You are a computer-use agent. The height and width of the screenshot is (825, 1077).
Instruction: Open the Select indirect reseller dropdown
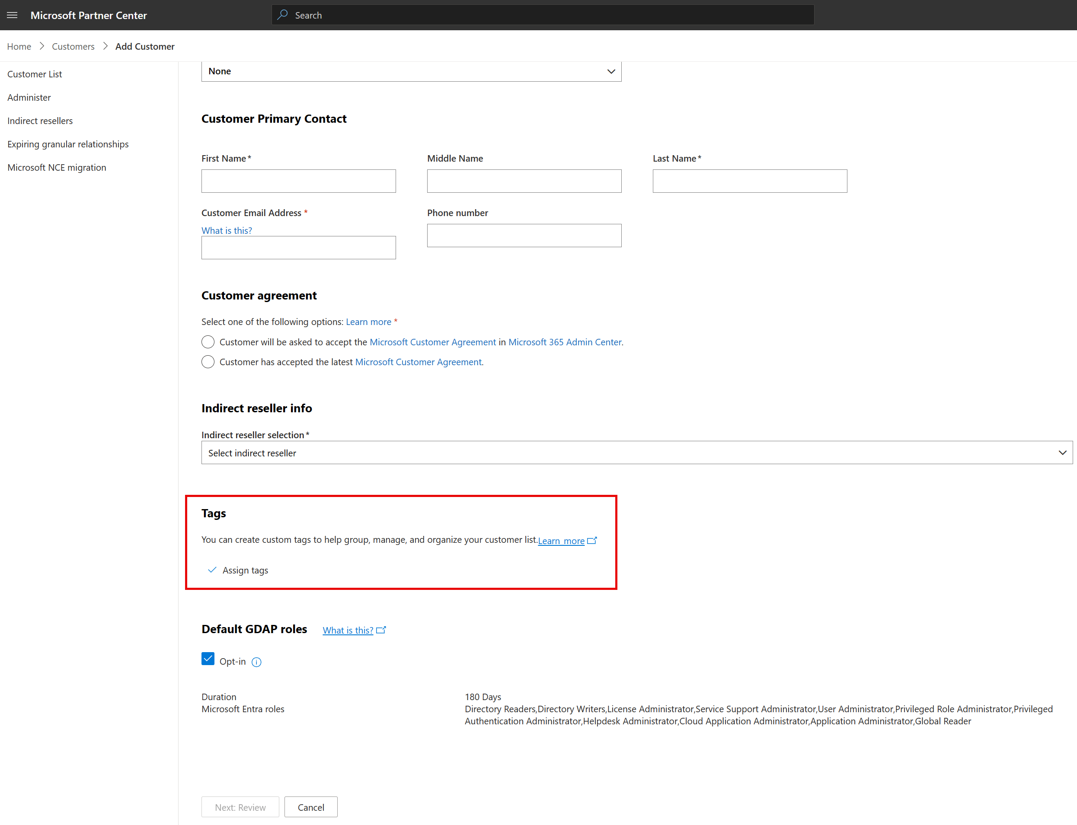point(637,452)
